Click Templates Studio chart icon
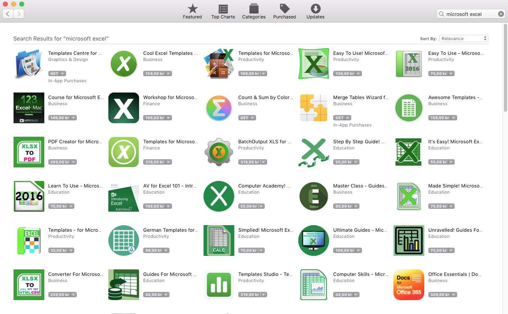This screenshot has height=314, width=508. pyautogui.click(x=219, y=285)
